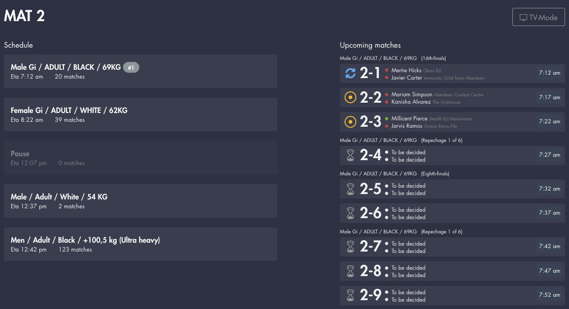569x309 pixels.
Task: Click the hourglass icon on match 2-7
Action: tap(350, 247)
